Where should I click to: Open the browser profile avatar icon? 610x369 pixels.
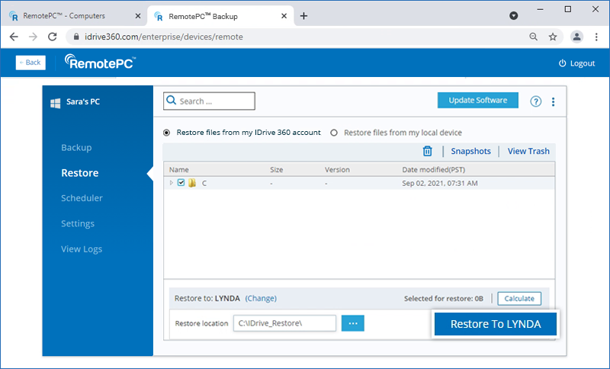[576, 37]
